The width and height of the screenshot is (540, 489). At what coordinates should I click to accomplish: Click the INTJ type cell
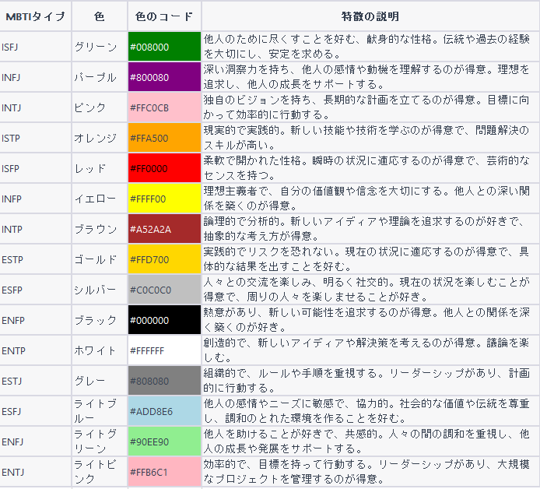pos(36,107)
